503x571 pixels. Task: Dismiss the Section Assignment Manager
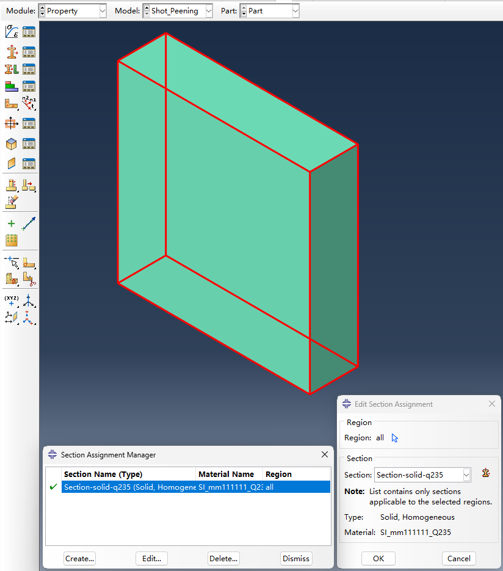click(296, 558)
